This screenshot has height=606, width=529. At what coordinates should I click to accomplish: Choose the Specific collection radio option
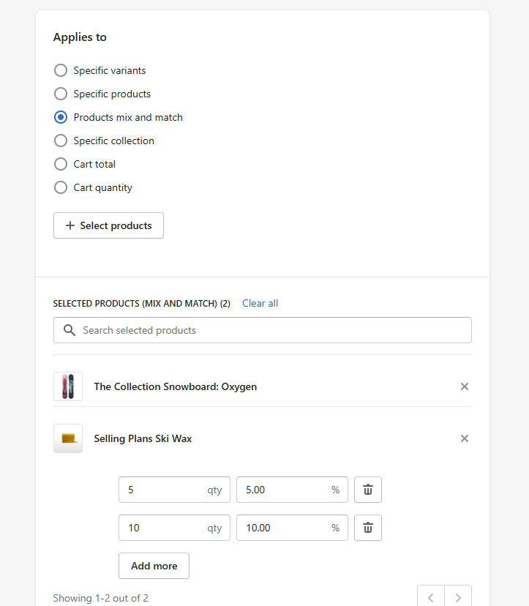click(61, 141)
